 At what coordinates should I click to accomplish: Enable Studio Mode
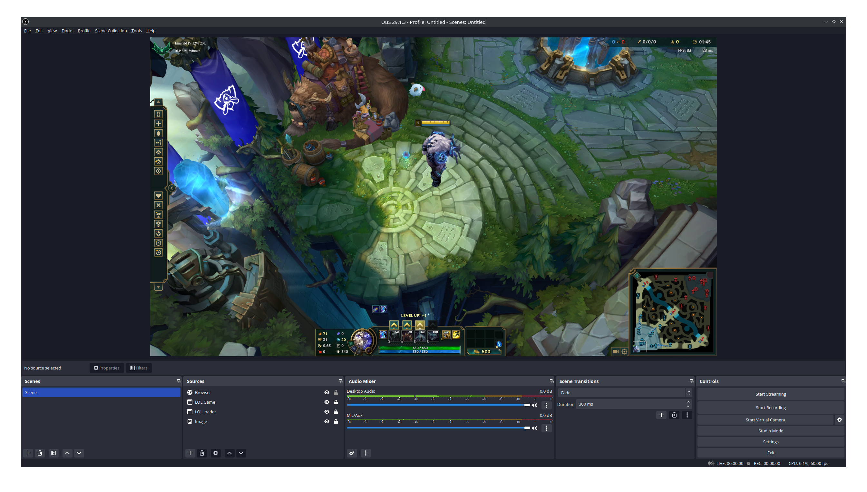pyautogui.click(x=770, y=431)
